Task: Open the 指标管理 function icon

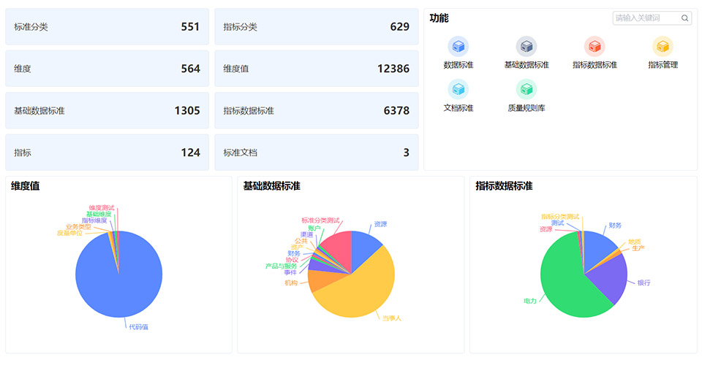Action: click(x=663, y=47)
